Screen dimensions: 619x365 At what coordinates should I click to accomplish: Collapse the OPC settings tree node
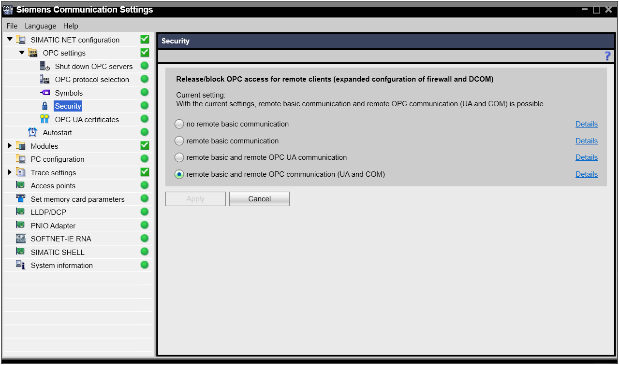pyautogui.click(x=22, y=53)
